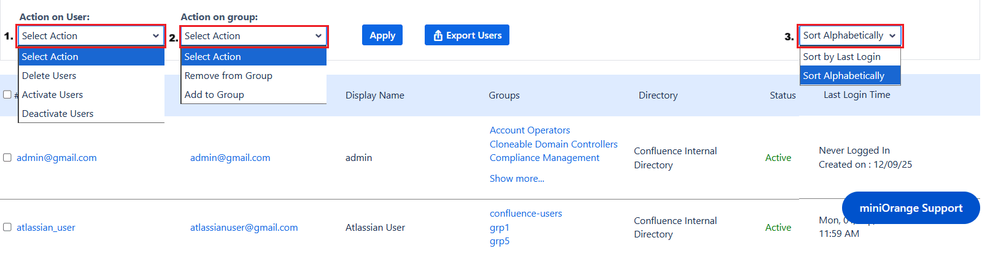Click the atlassianuser@gmail.com email link

tap(244, 228)
